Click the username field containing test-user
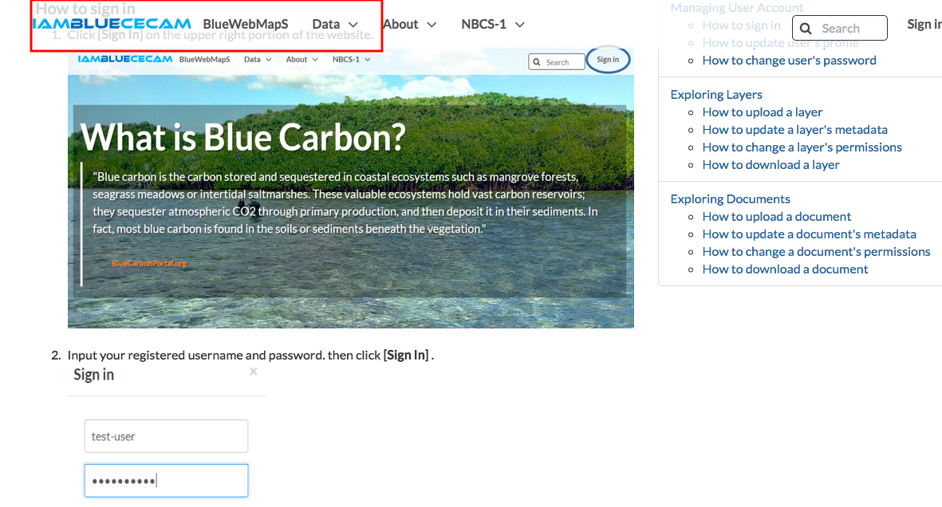 [167, 436]
